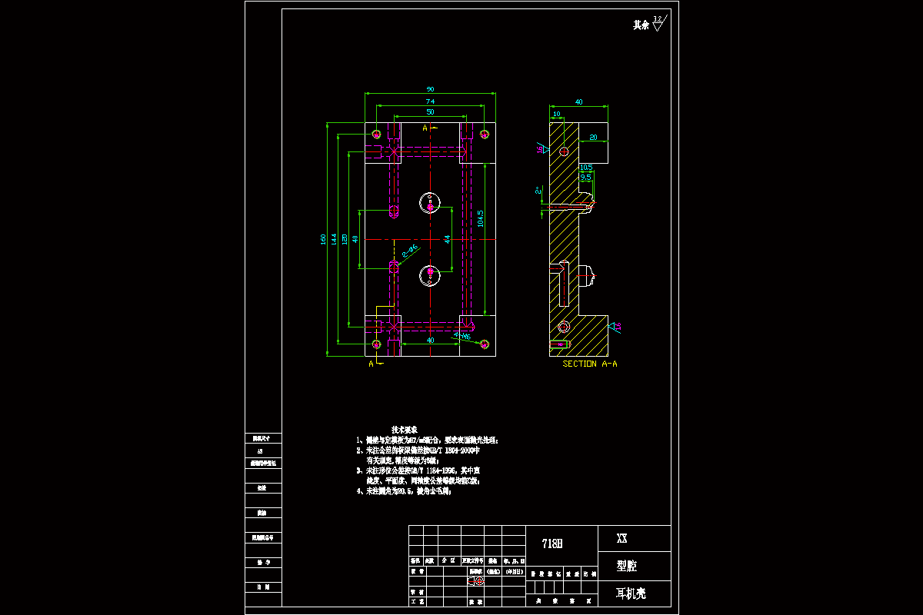
Task: Click the 型腔 part name in title block
Action: 627,567
